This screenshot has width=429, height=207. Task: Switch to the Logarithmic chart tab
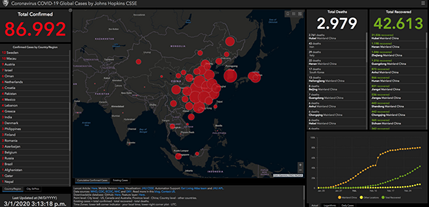[329, 205]
